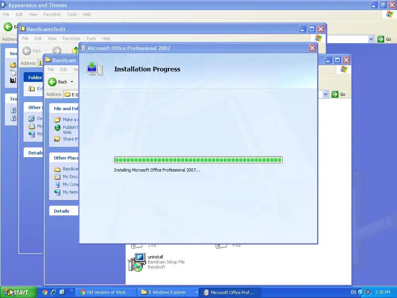Open My Computer in Other Places

[x=67, y=184]
